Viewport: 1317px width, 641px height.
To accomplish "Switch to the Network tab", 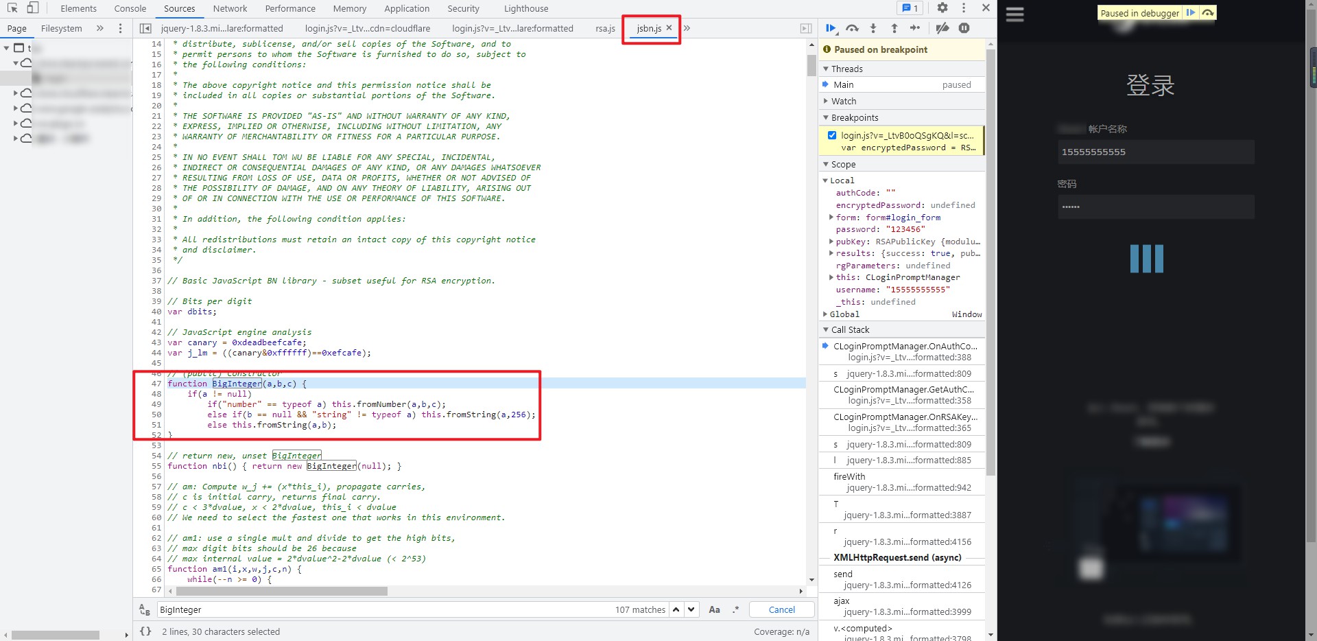I will [230, 9].
